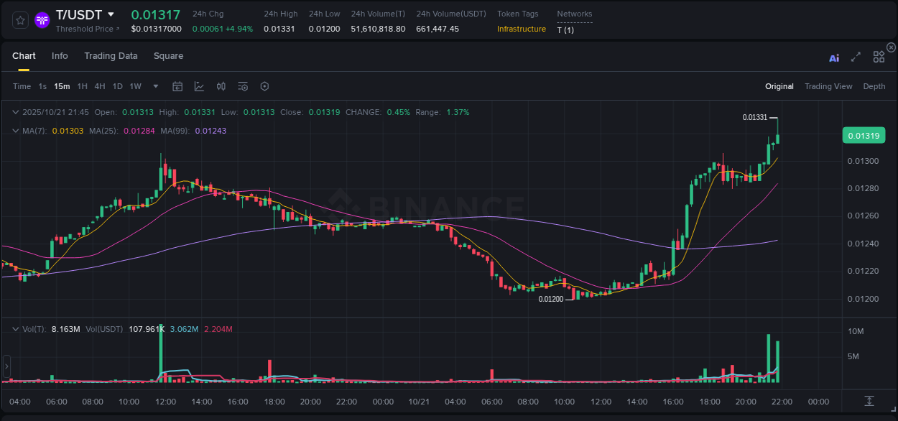Expand the chart with the fullscreen arrows icon
The height and width of the screenshot is (421, 898).
click(x=856, y=56)
